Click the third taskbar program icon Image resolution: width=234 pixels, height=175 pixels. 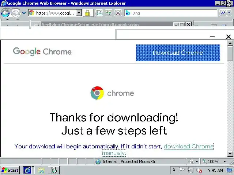click(x=54, y=170)
